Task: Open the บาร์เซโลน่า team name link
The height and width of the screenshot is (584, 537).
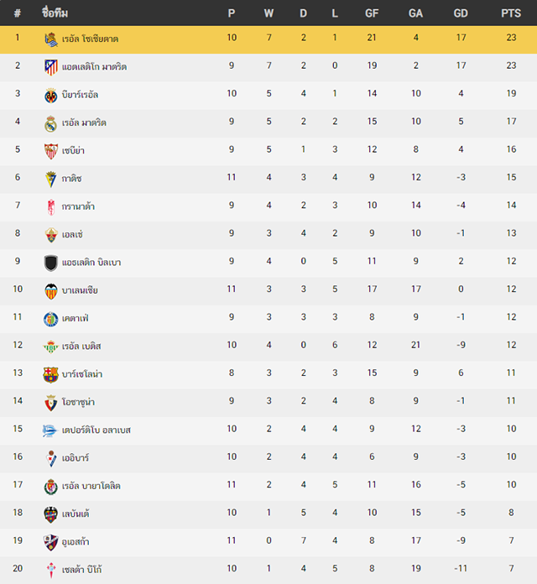Action: [x=82, y=374]
